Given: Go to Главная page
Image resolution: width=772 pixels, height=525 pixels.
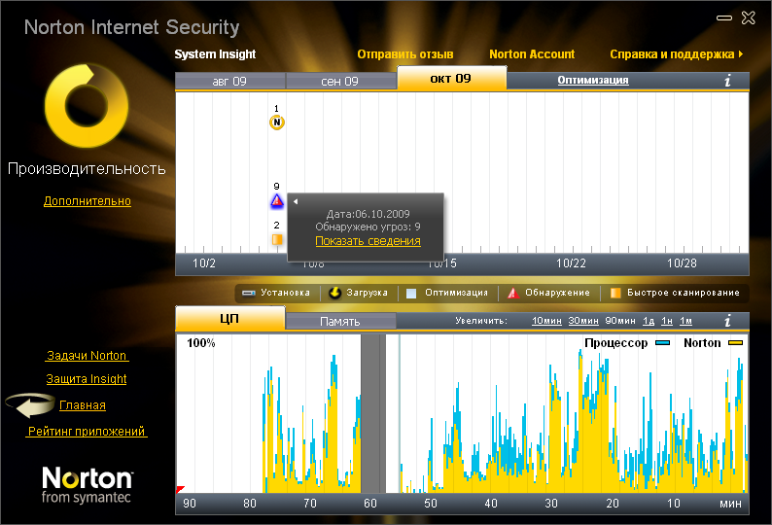Looking at the screenshot, I should click(x=83, y=404).
